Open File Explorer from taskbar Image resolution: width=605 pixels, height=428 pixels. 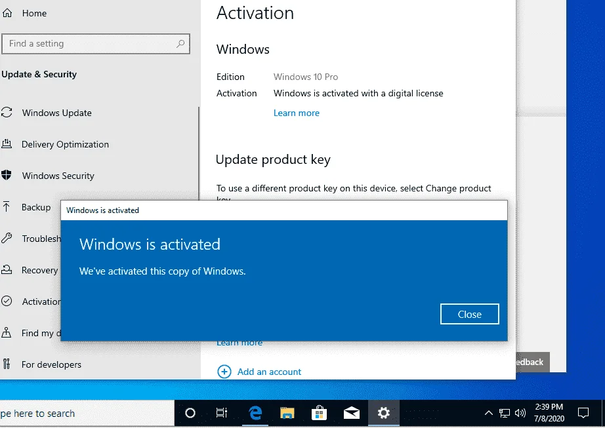(x=287, y=413)
